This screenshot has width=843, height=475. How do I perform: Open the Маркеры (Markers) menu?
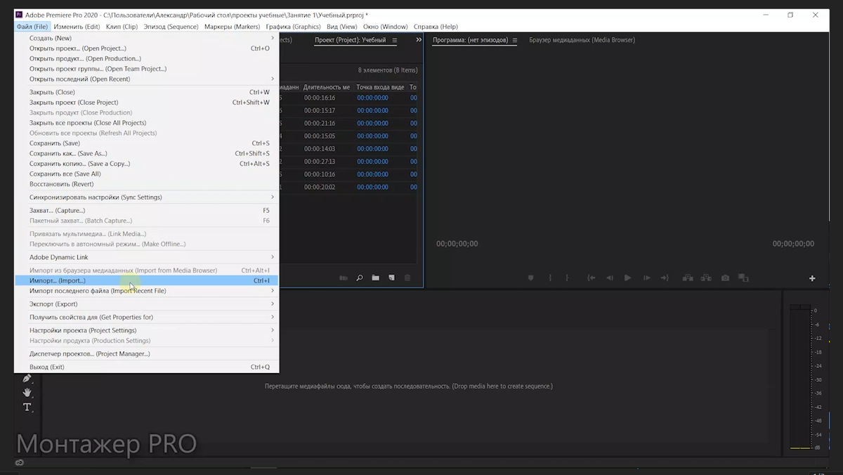(232, 27)
